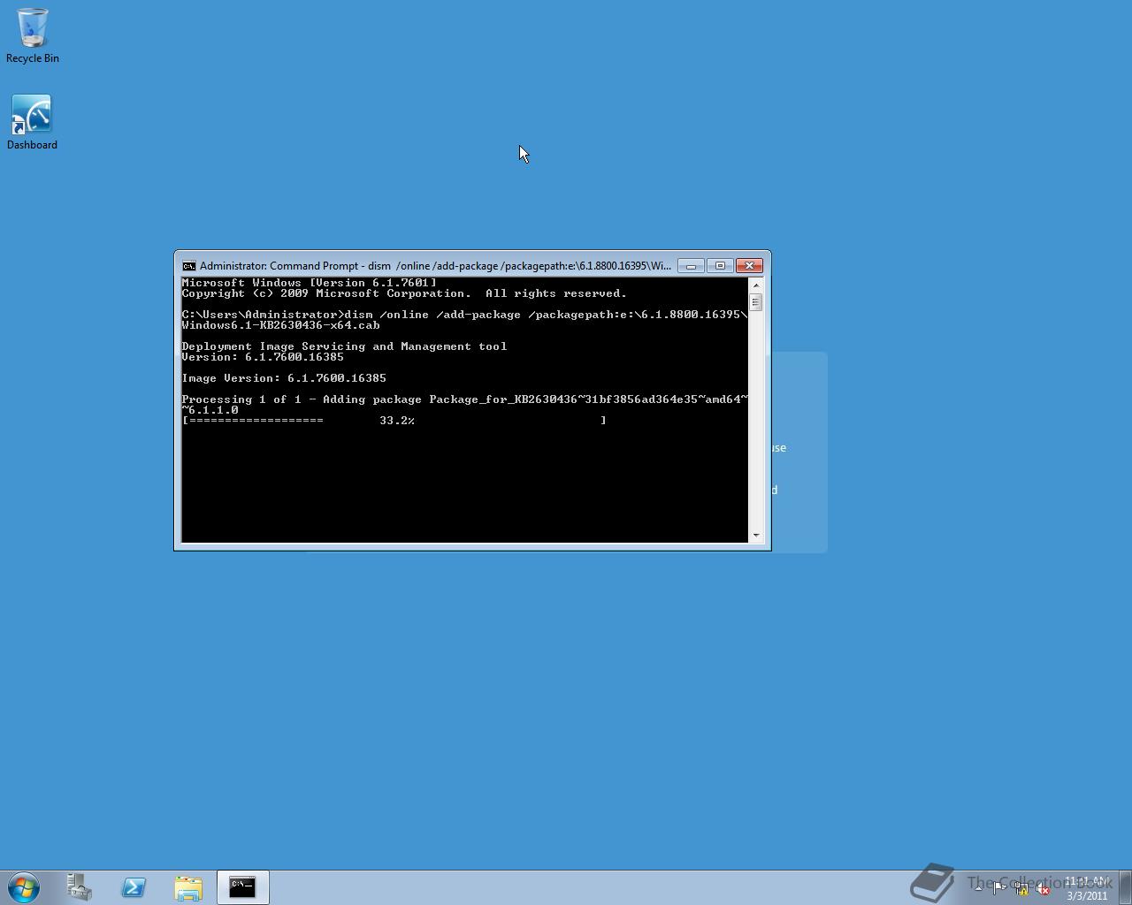Open Windows Explorer from the taskbar

tap(188, 886)
